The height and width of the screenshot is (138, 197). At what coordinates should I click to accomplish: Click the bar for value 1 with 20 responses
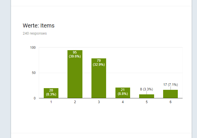click(51, 93)
